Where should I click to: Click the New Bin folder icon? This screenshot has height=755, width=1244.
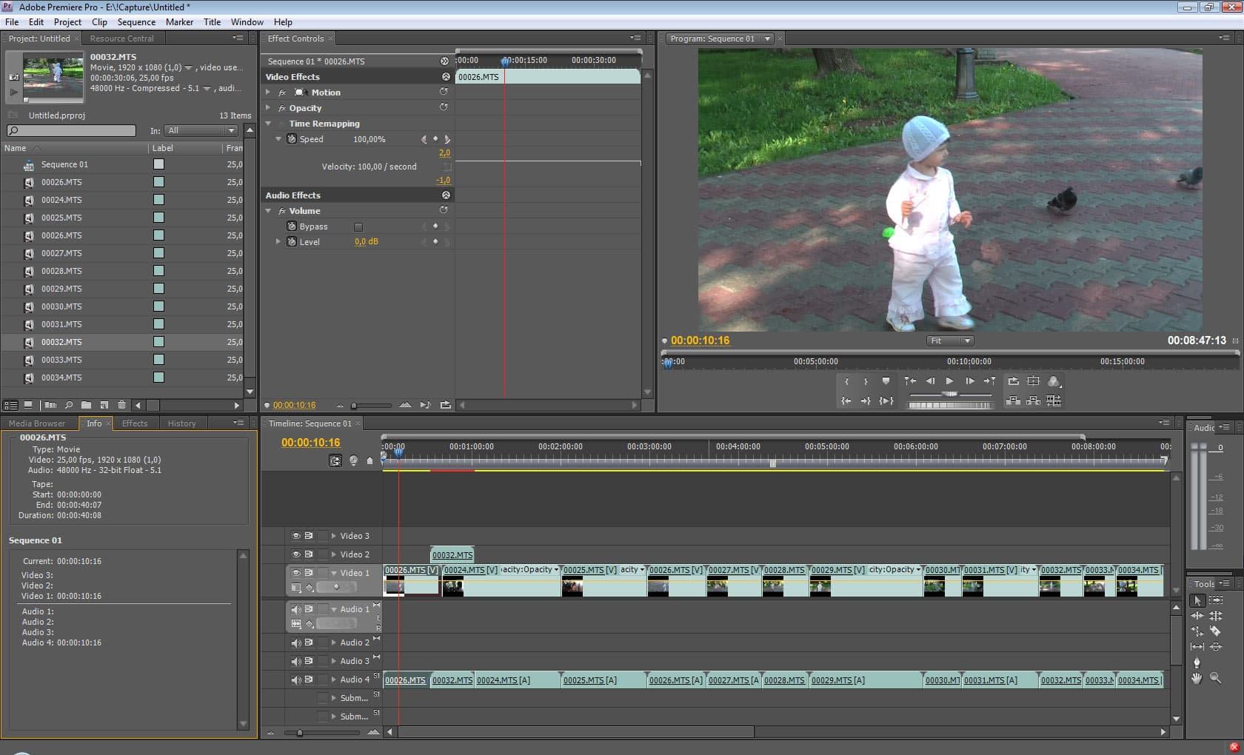click(x=87, y=405)
